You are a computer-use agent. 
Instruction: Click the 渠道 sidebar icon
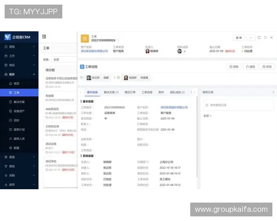coord(6,157)
